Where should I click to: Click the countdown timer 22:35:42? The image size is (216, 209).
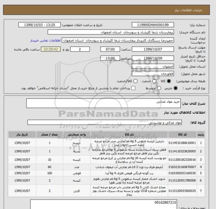tap(51, 50)
